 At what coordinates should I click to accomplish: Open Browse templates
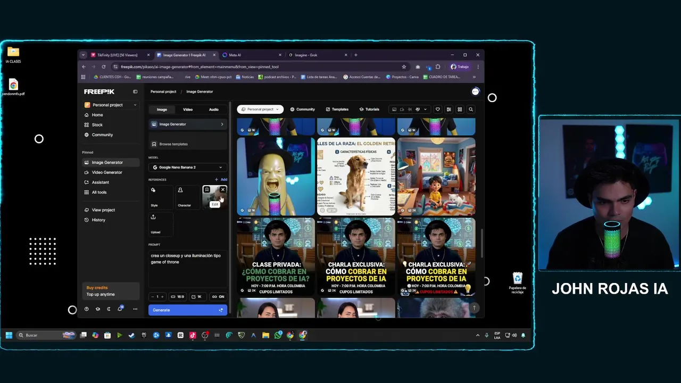coord(188,144)
